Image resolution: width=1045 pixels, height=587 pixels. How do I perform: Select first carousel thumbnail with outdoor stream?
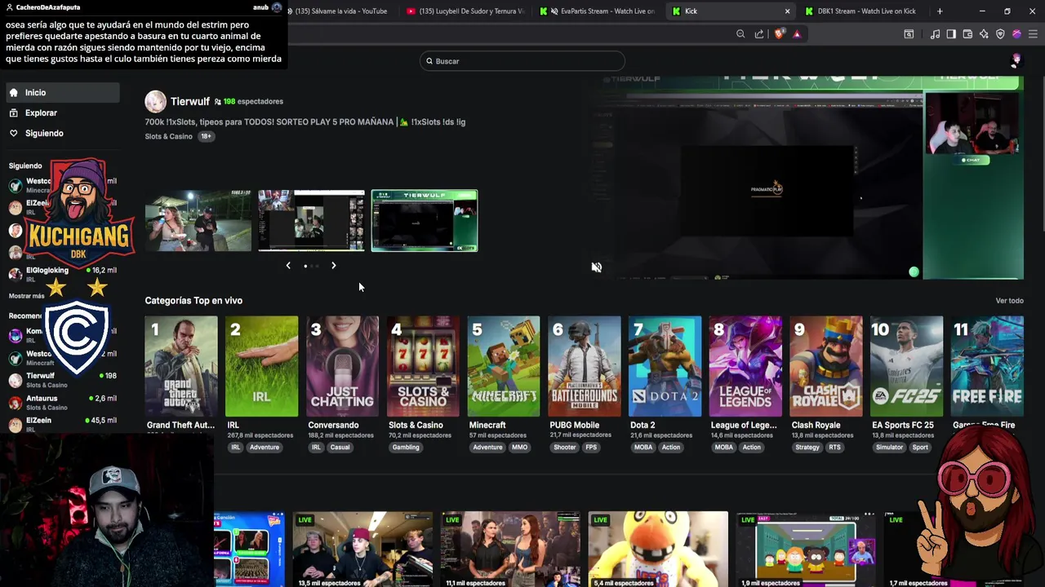tap(198, 221)
